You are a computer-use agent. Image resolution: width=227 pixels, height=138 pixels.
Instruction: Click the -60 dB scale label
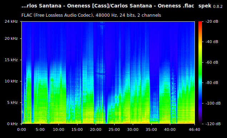point(212,62)
